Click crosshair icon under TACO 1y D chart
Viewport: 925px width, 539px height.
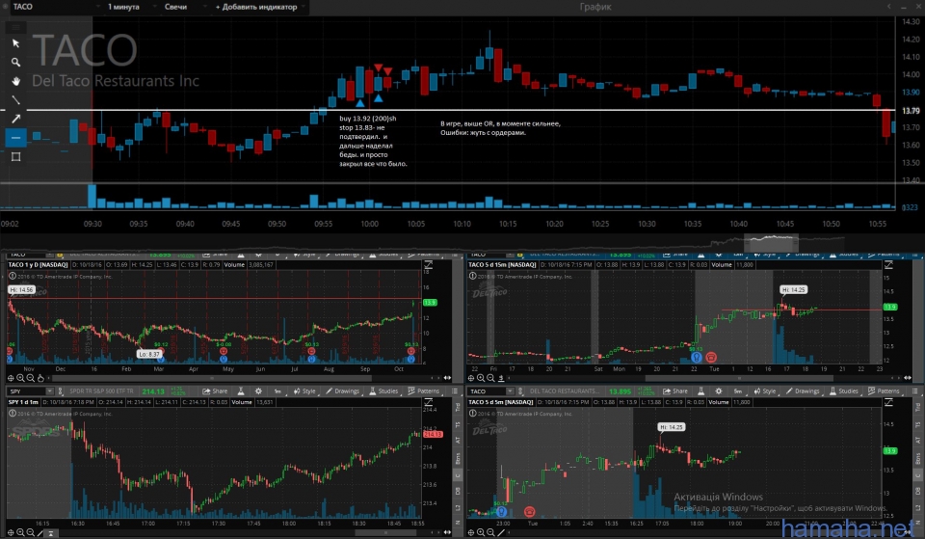pos(11,378)
